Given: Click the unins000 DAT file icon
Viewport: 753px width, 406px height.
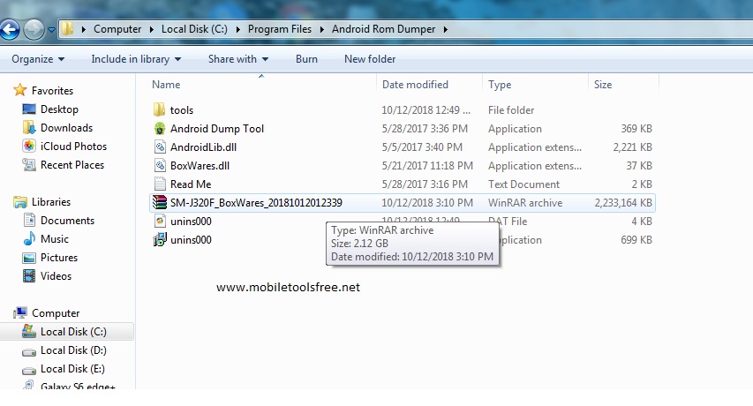Looking at the screenshot, I should (x=160, y=221).
